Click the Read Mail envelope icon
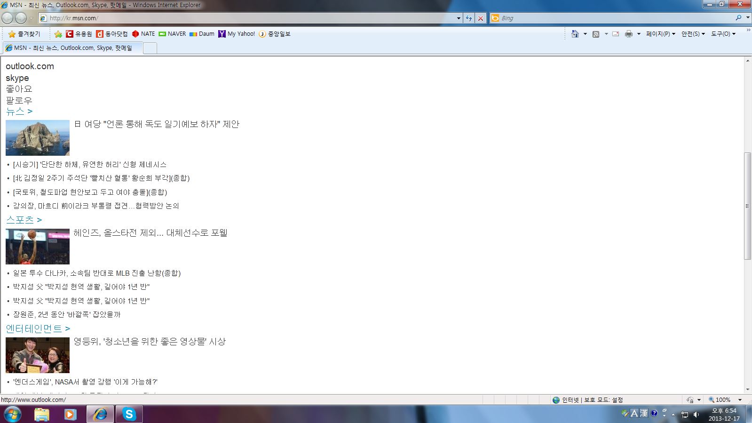The image size is (752, 423). pos(615,34)
